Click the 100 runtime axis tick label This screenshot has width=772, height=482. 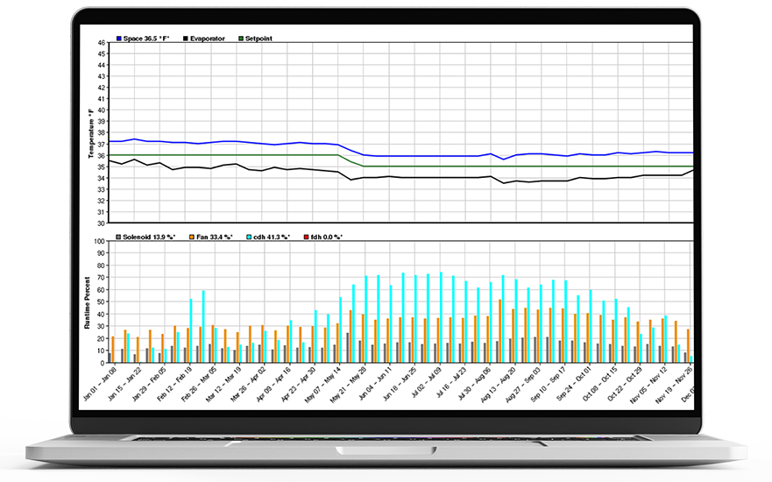[x=99, y=241]
